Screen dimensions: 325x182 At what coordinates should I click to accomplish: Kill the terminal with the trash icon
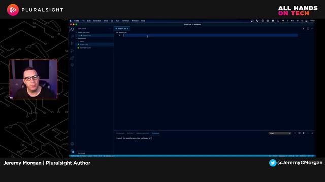click(x=304, y=133)
